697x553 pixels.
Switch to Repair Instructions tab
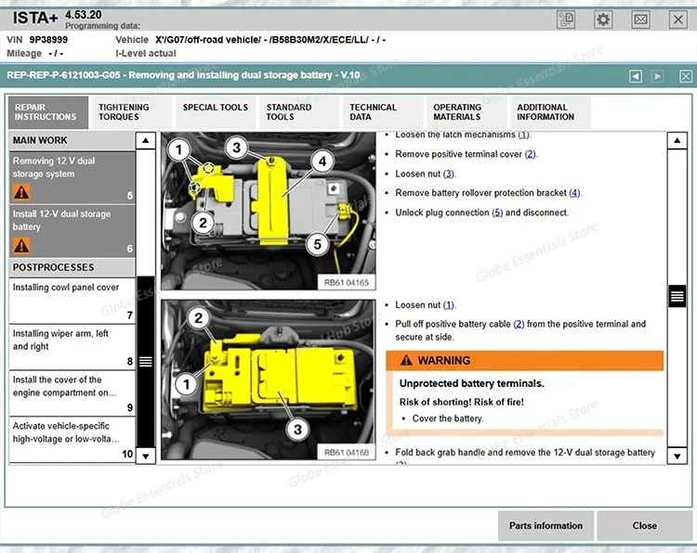click(48, 112)
